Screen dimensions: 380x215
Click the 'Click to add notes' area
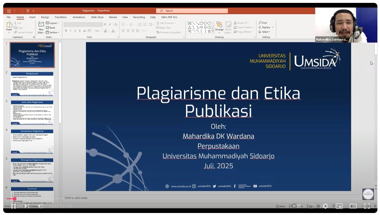(76, 198)
